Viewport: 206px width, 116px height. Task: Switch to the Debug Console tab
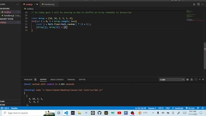point(57,80)
